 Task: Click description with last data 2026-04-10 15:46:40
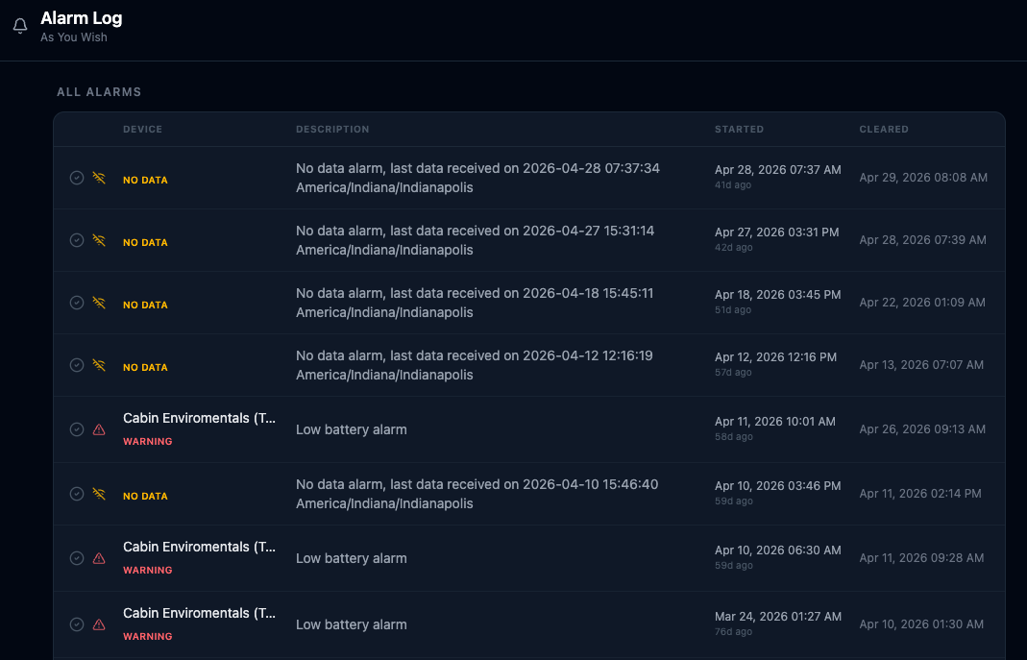[x=477, y=494]
